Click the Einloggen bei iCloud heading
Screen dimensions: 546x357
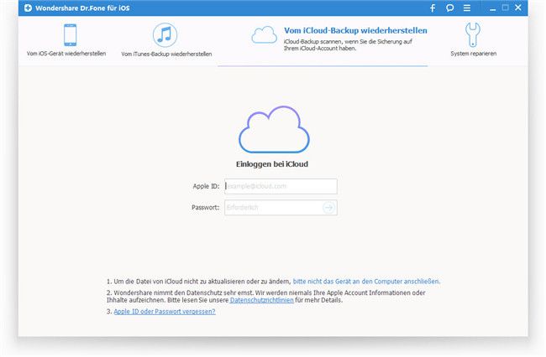pos(272,164)
